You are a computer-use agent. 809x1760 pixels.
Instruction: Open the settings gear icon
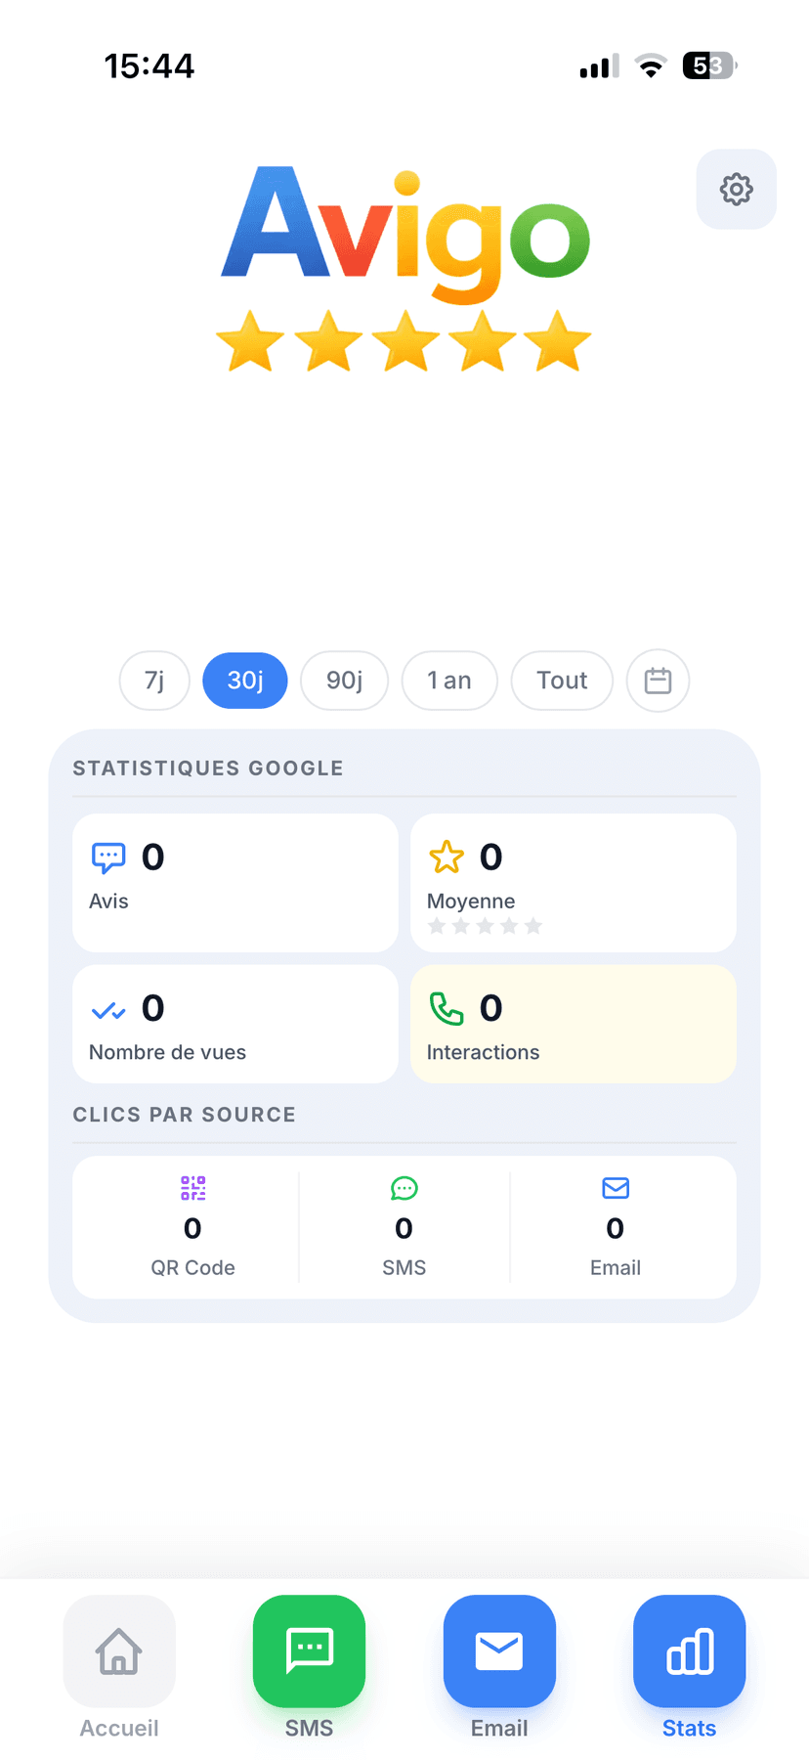pos(736,189)
